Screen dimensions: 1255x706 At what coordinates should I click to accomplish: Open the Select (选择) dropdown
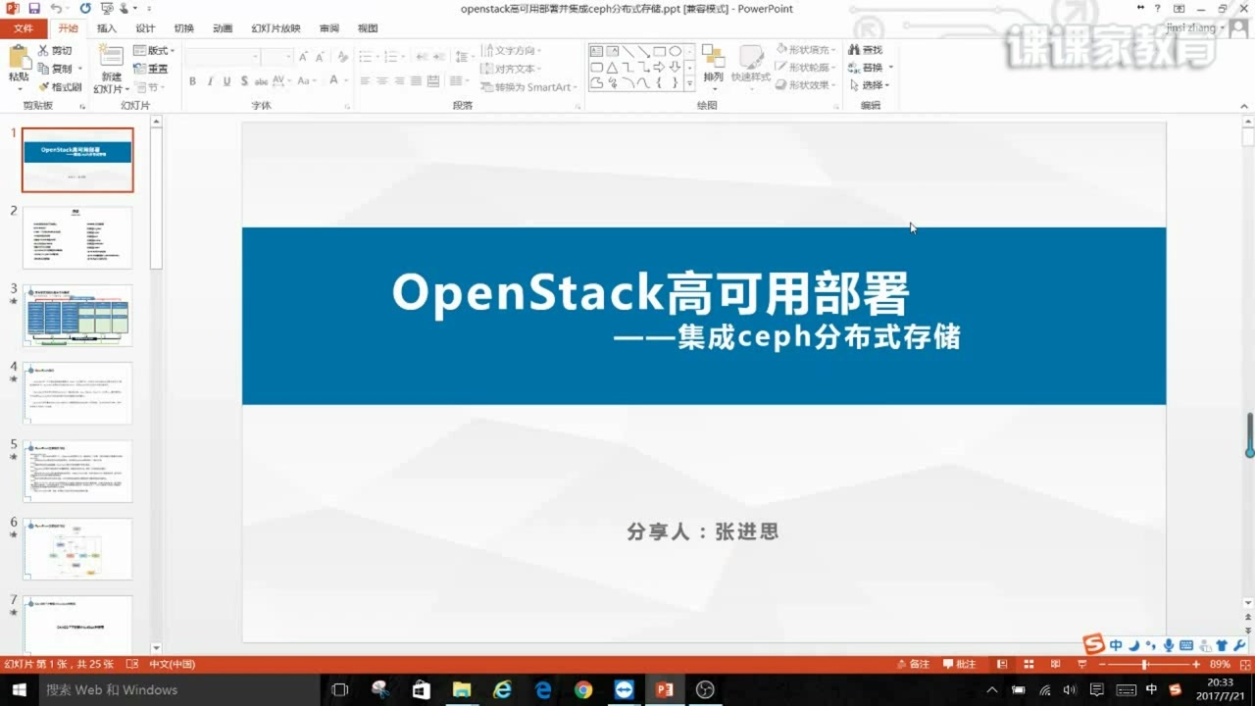pyautogui.click(x=871, y=85)
